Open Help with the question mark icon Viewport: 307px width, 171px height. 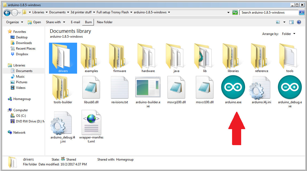tap(299, 22)
